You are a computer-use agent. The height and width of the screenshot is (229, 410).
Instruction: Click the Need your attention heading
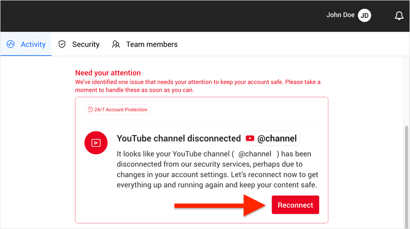(x=108, y=73)
